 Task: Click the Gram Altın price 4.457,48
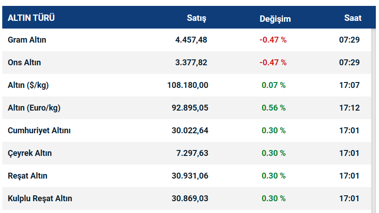pyautogui.click(x=191, y=40)
